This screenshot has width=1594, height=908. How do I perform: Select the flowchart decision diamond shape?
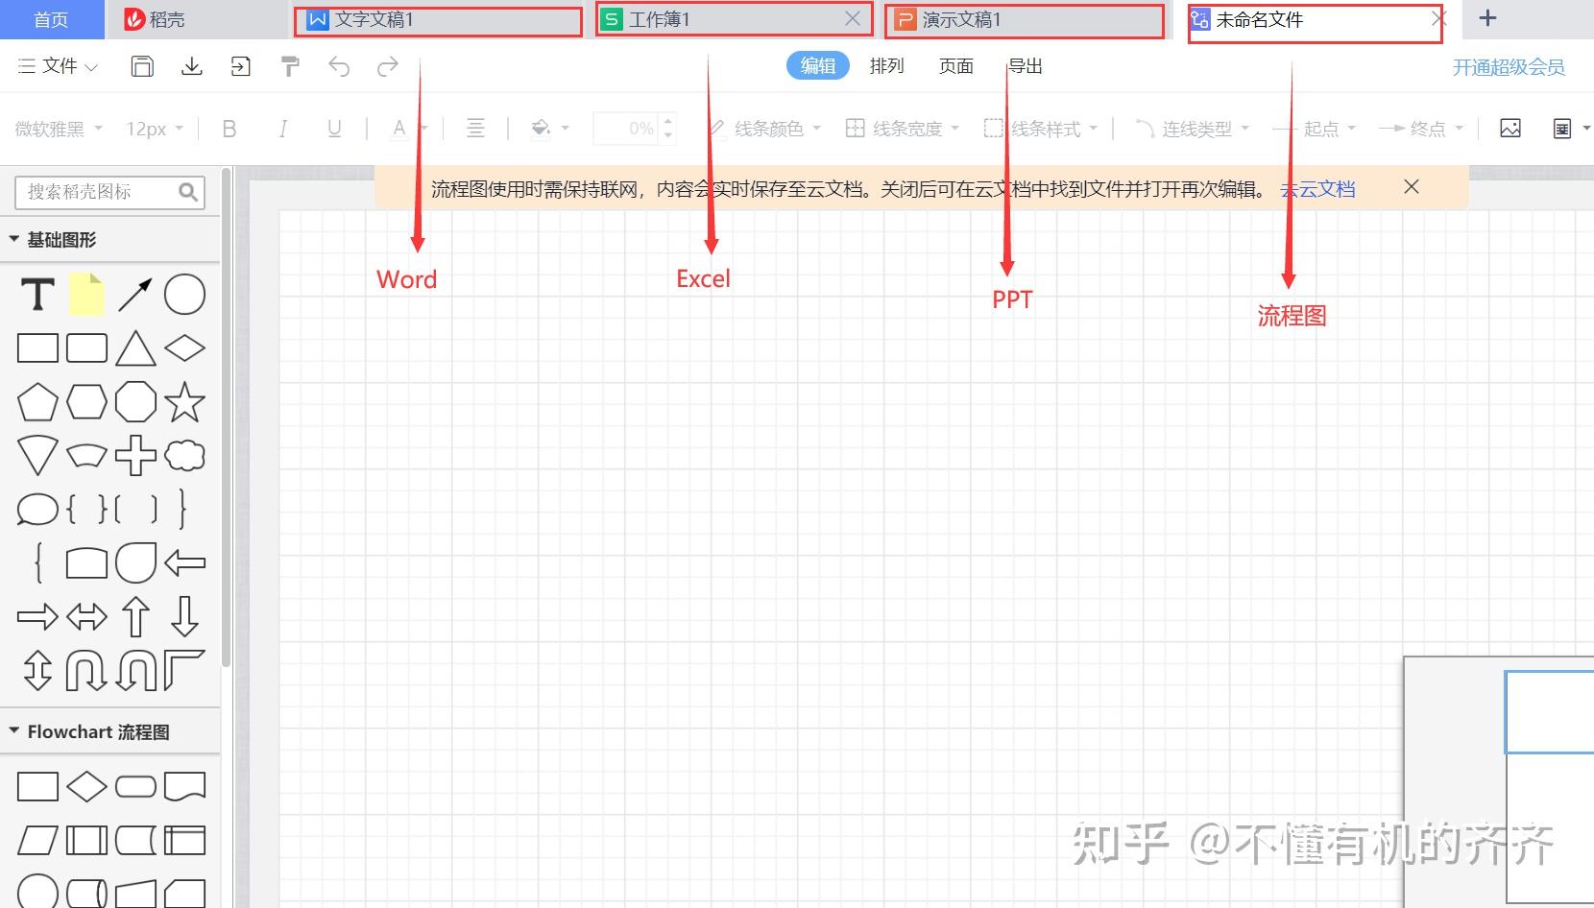pyautogui.click(x=86, y=787)
